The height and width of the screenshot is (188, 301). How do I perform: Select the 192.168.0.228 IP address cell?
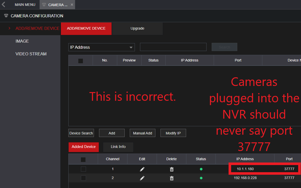coord(245,178)
